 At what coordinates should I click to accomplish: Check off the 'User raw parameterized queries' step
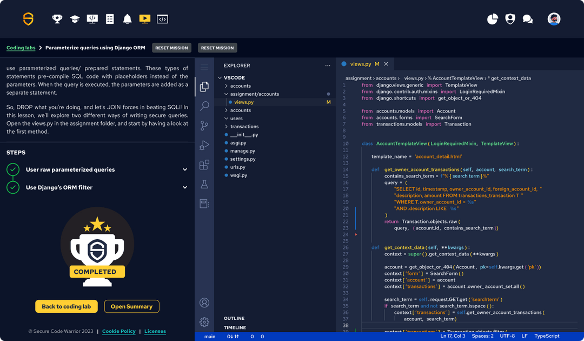click(12, 169)
